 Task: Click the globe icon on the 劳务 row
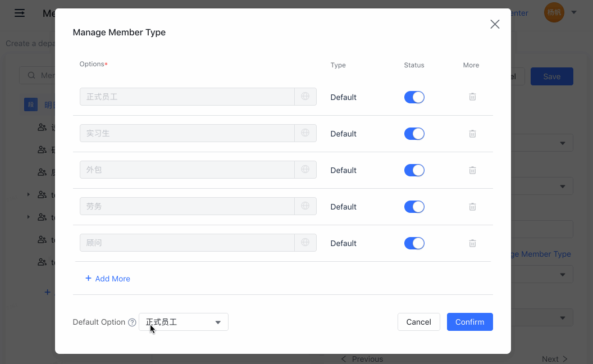(305, 206)
